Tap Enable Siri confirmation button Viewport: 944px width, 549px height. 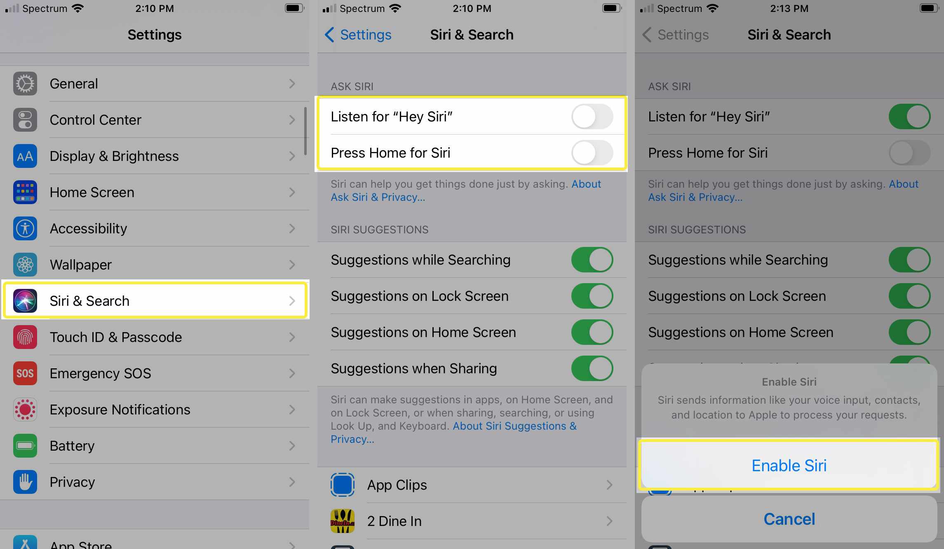[788, 465]
